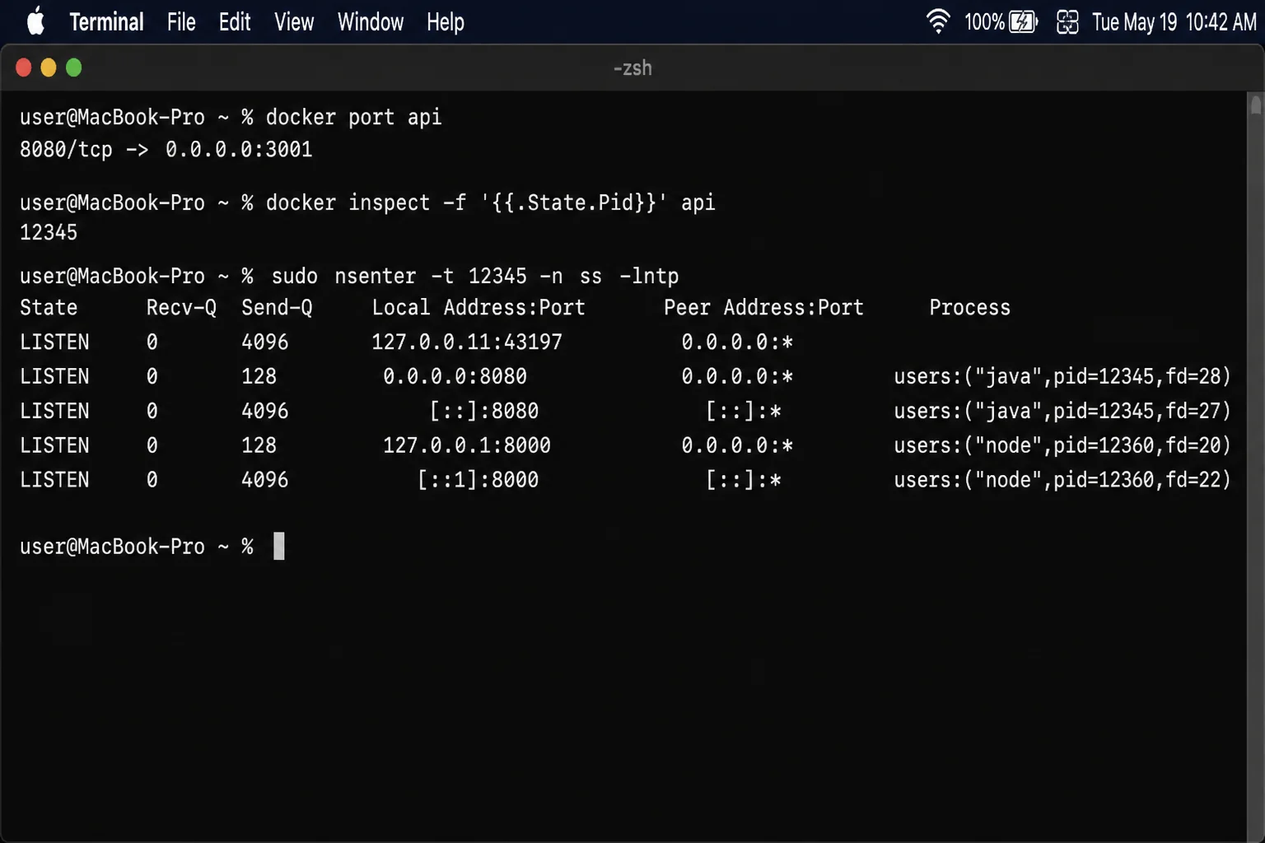Click the '0.0.0.0:3001' mapping text
The height and width of the screenshot is (843, 1265).
(239, 150)
